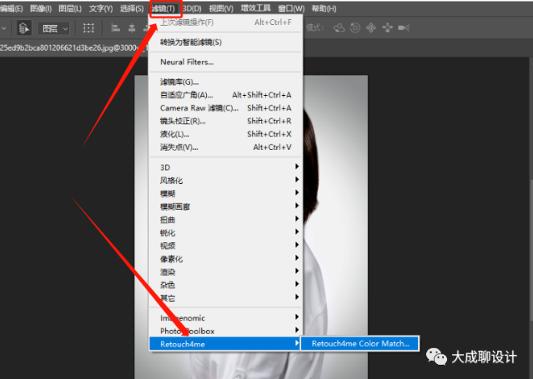Expand the 3D filter submenu arrow

[297, 167]
